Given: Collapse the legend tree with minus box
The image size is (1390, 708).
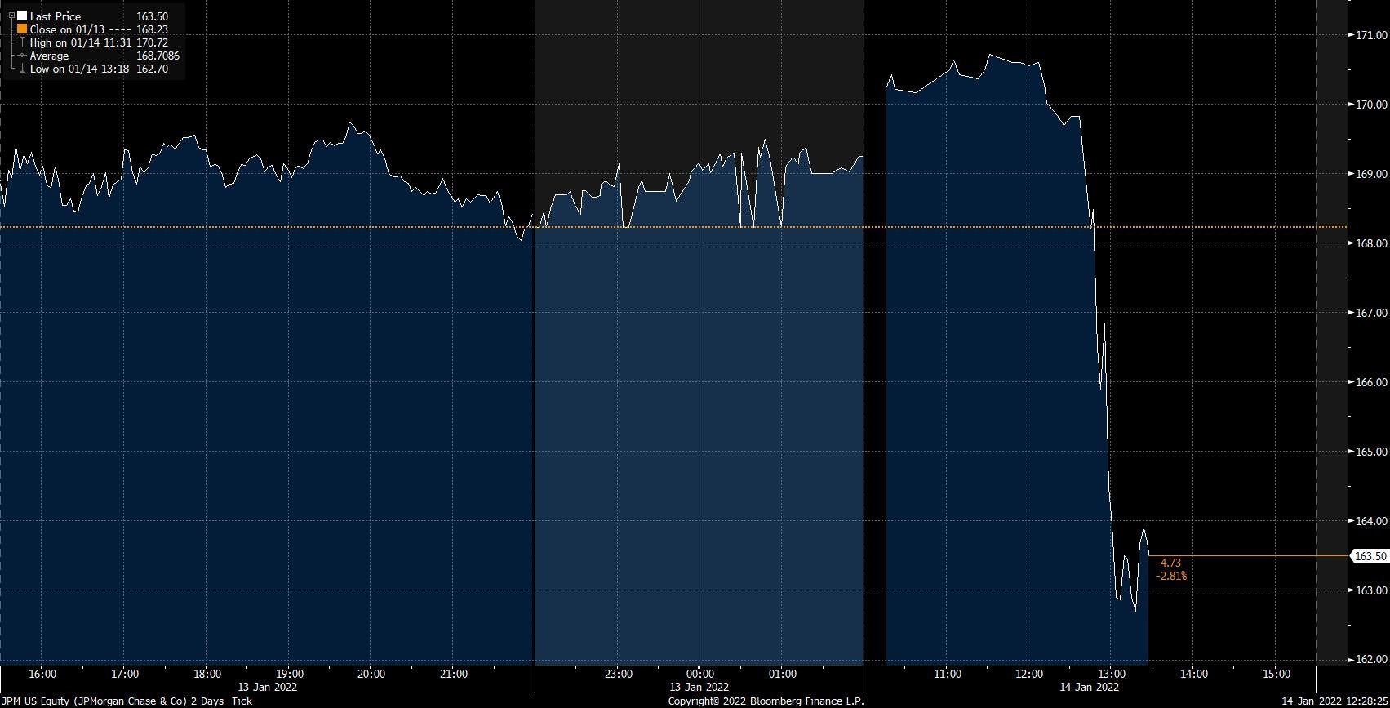Looking at the screenshot, I should coord(11,16).
